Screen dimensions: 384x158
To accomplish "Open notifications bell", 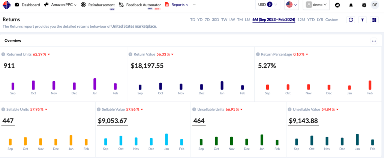I will point(351,5).
